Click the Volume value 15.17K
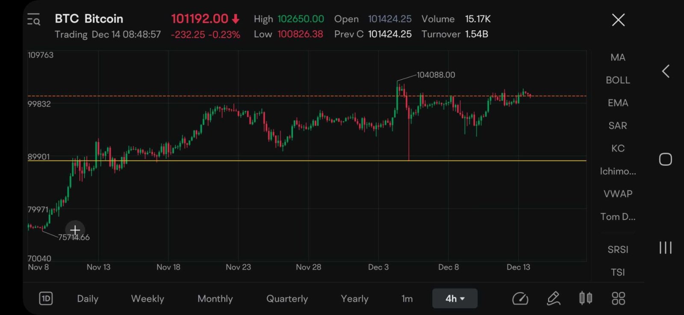Screen dimensions: 684x315 478,19
